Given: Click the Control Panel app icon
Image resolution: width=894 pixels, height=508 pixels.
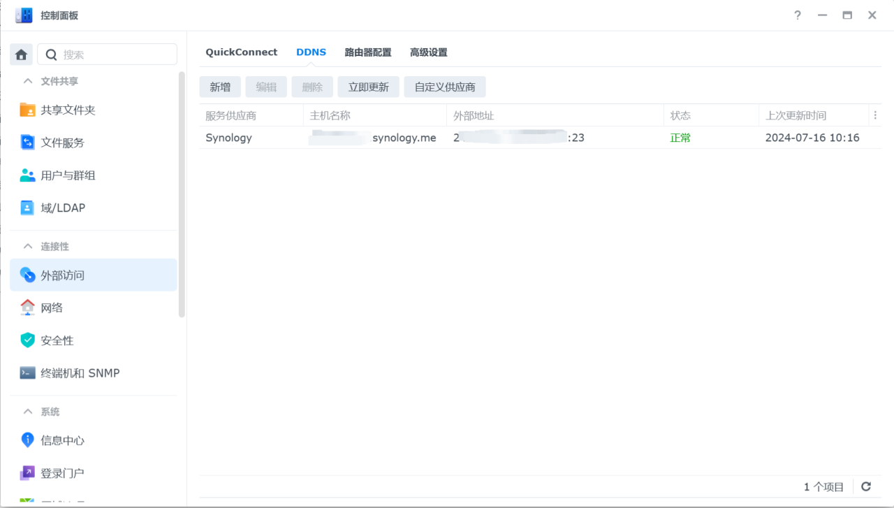Looking at the screenshot, I should 24,15.
